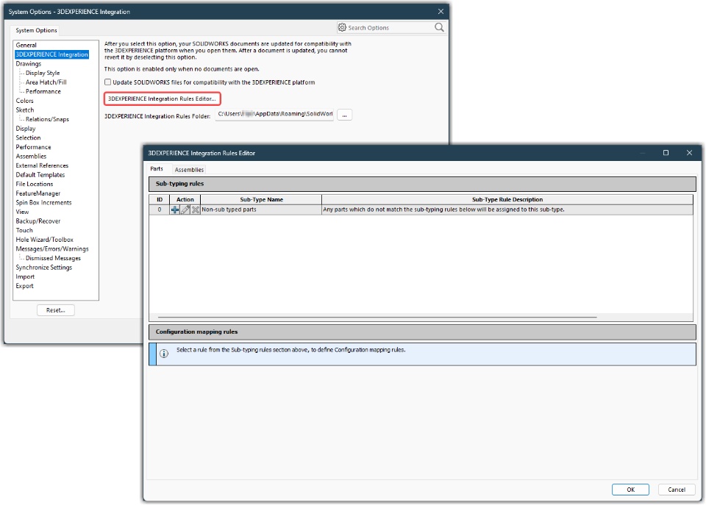Click the edit pencil icon in row 0
This screenshot has height=505, width=706.
pos(185,209)
